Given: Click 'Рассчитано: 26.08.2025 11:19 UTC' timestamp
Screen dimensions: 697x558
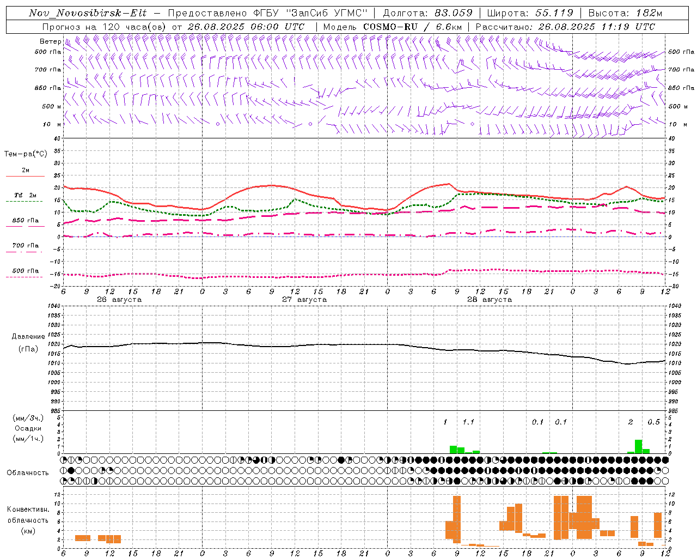Looking at the screenshot, I should tap(565, 27).
